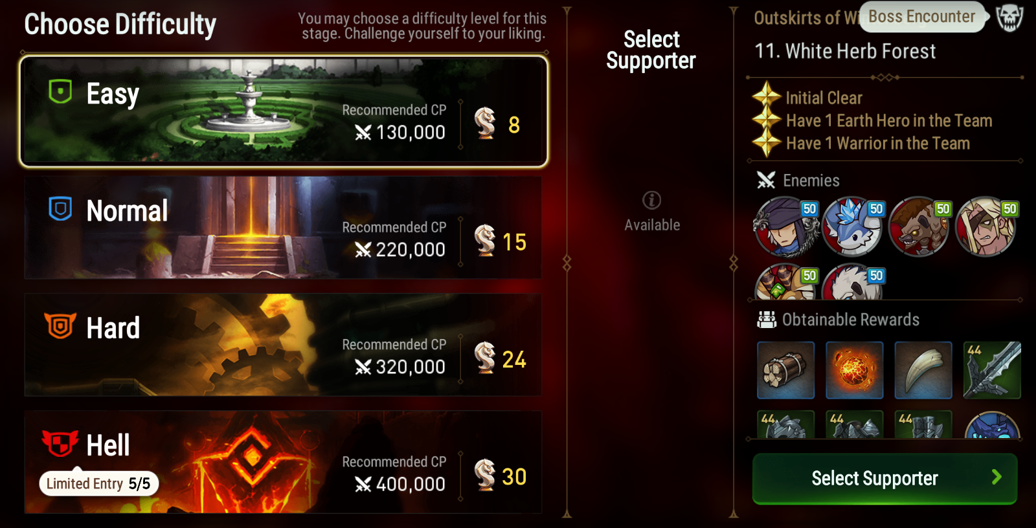The height and width of the screenshot is (528, 1036).
Task: Click the Hell stage energy cost icon
Action: [485, 474]
